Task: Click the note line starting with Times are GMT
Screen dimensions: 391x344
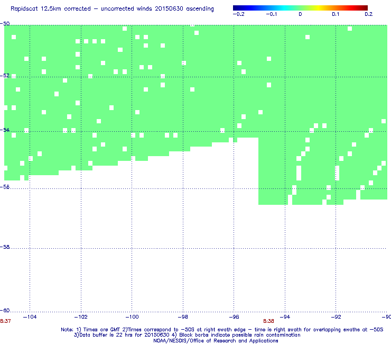Action: point(222,330)
